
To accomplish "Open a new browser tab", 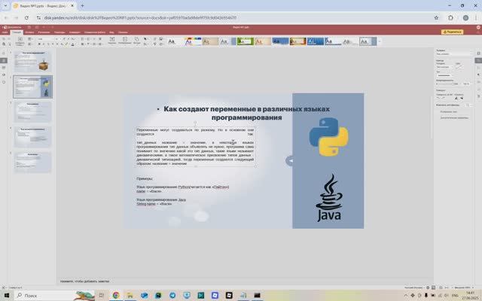I will click(x=82, y=5).
